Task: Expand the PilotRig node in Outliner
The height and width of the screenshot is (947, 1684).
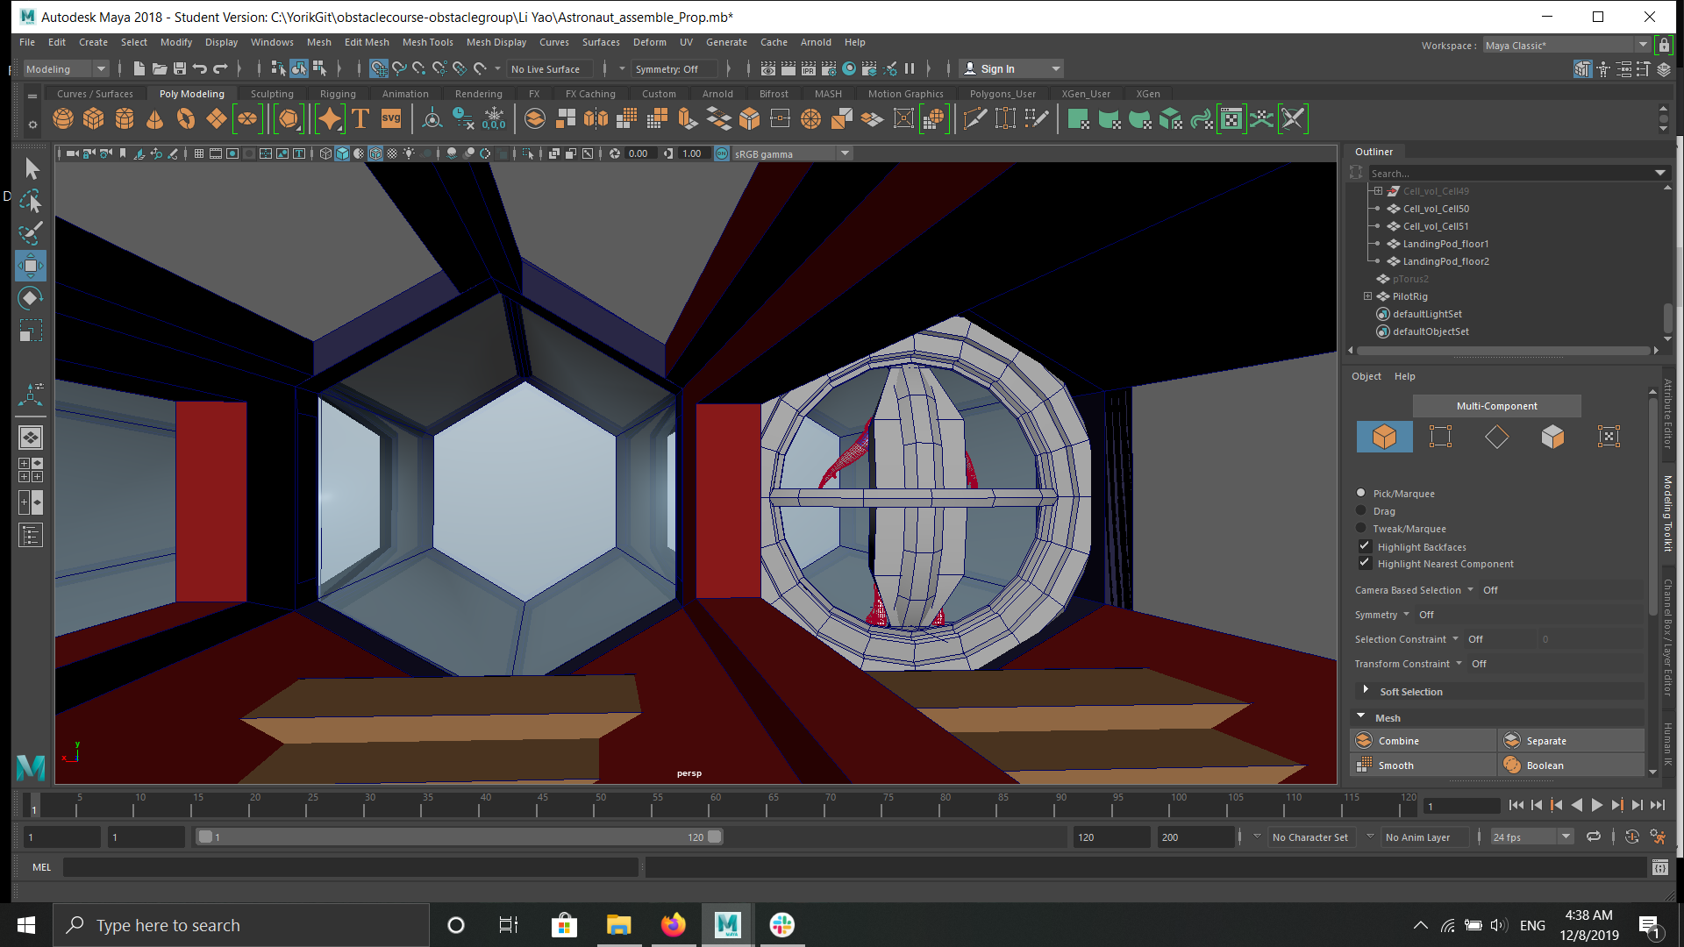Action: (x=1367, y=296)
